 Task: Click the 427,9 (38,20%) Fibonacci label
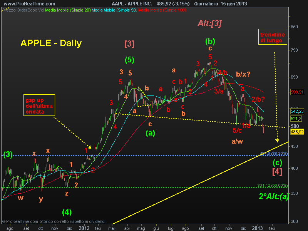click(x=274, y=153)
